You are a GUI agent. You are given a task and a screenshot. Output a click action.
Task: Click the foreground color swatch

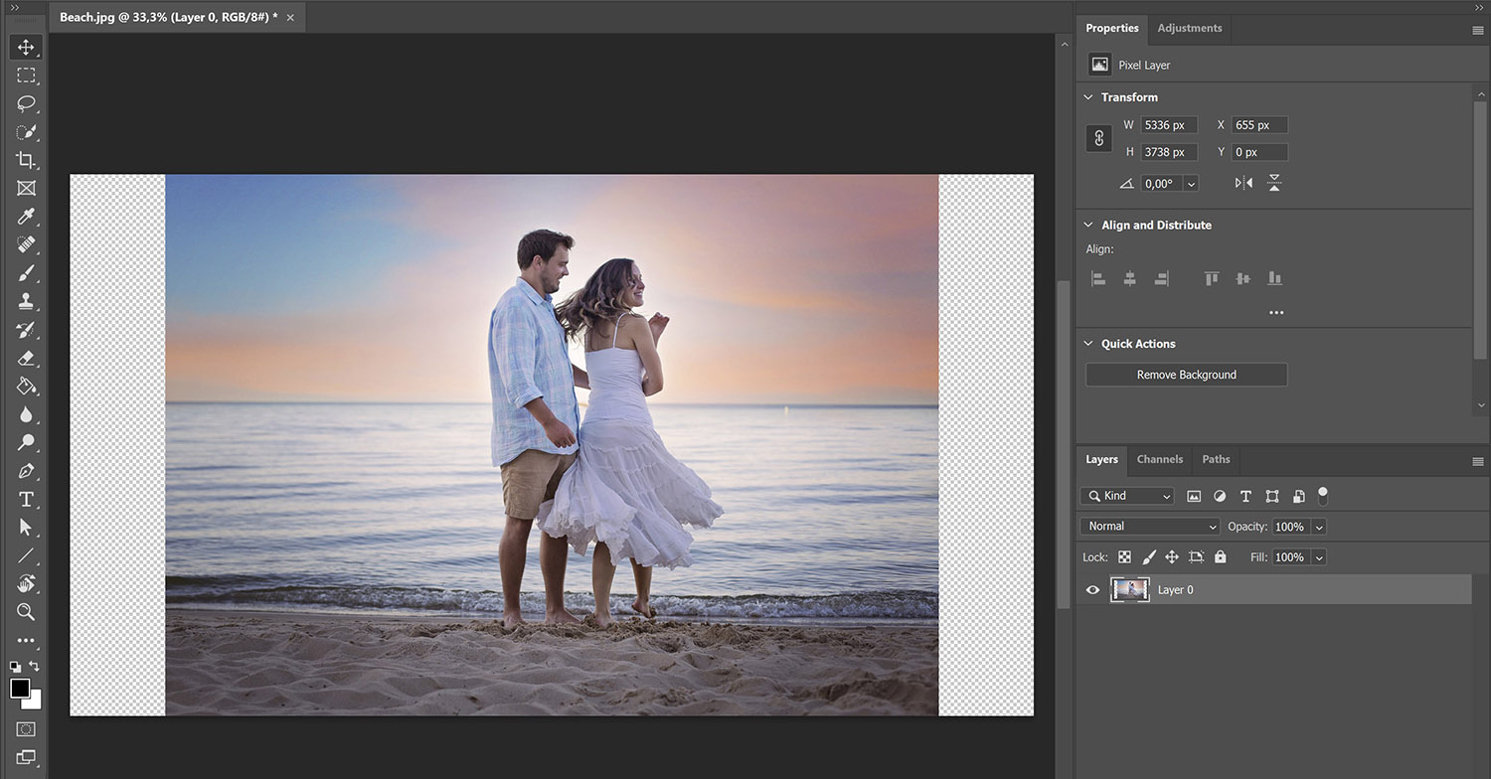[x=20, y=689]
